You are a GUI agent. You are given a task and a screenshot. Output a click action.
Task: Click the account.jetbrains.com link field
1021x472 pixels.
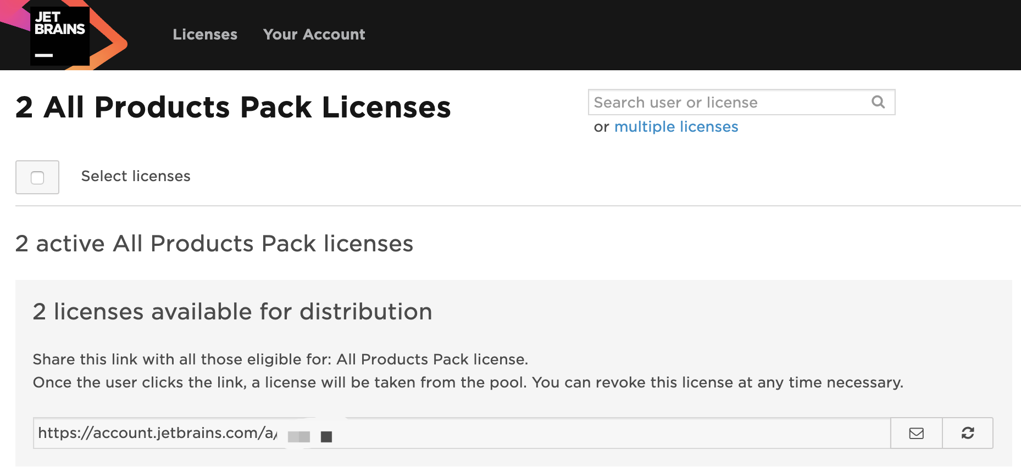(x=550, y=434)
